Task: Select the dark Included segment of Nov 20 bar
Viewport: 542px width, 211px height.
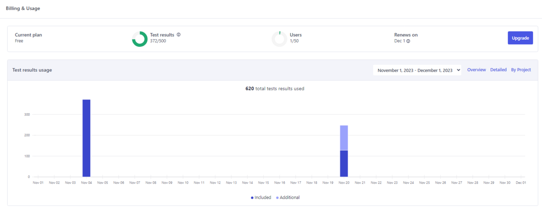Action: [344, 163]
